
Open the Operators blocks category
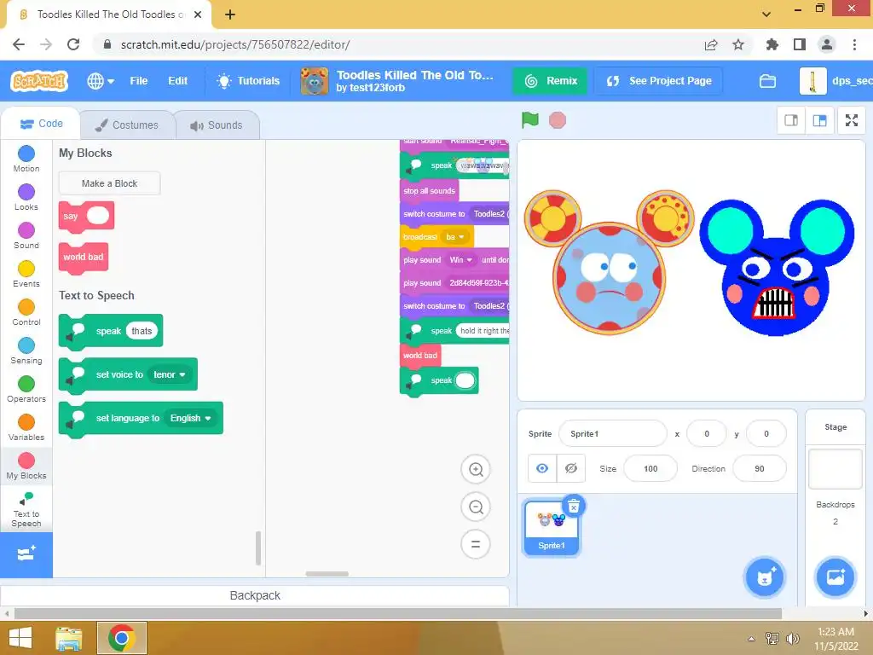(26, 389)
